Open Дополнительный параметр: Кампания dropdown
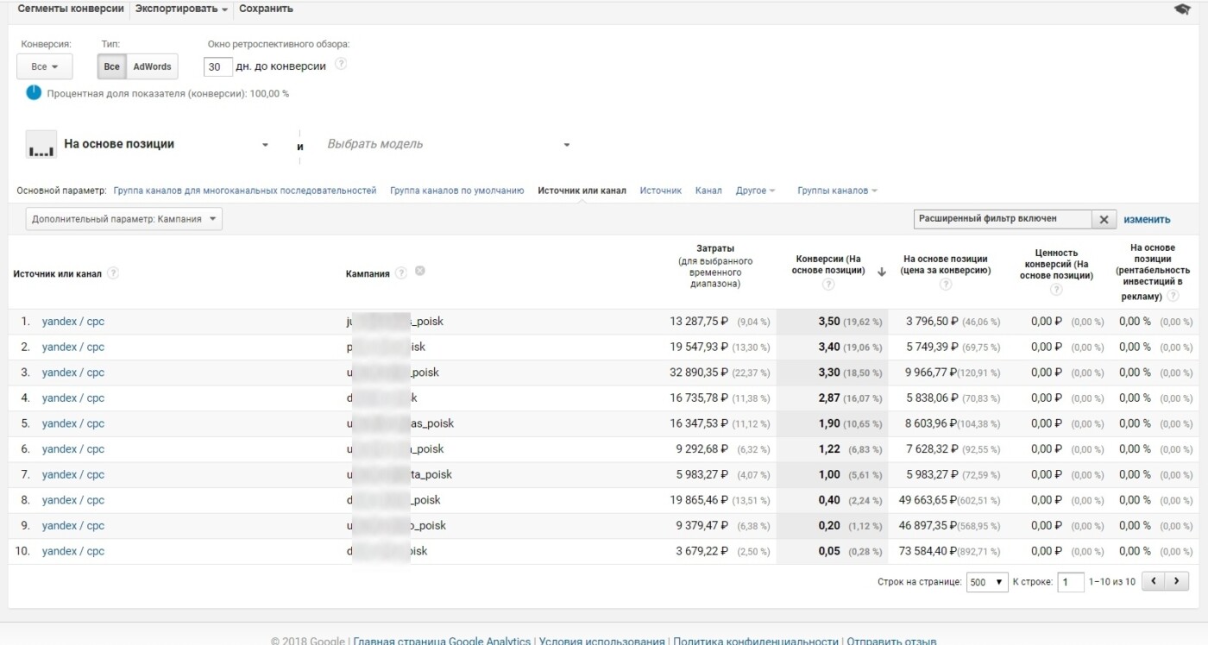1208x645 pixels. pos(124,219)
